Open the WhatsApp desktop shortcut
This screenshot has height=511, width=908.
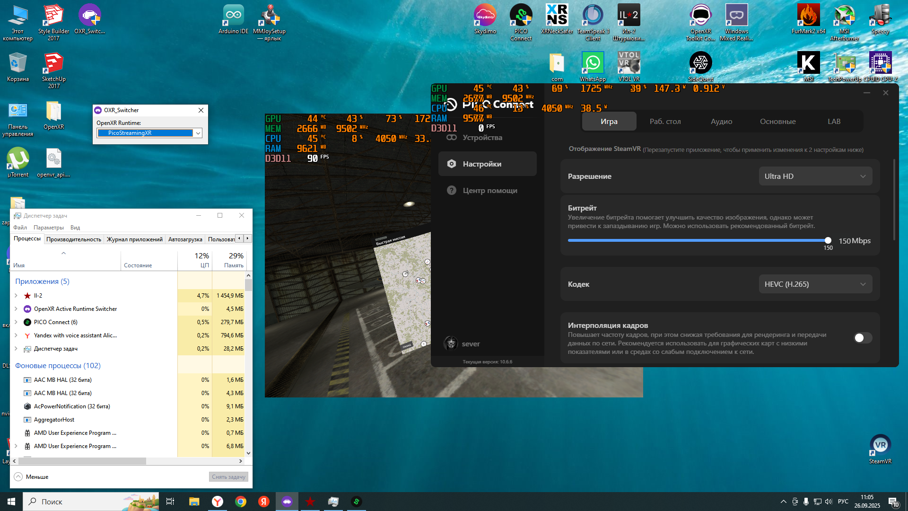click(x=593, y=63)
